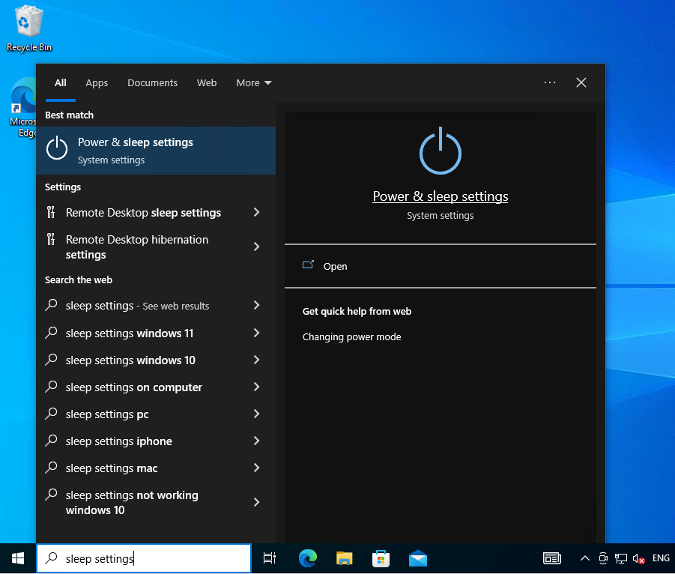Screen dimensions: 675x574
Task: Click the tools icon beside Remote Desktop hibernation settings
Action: (x=51, y=238)
